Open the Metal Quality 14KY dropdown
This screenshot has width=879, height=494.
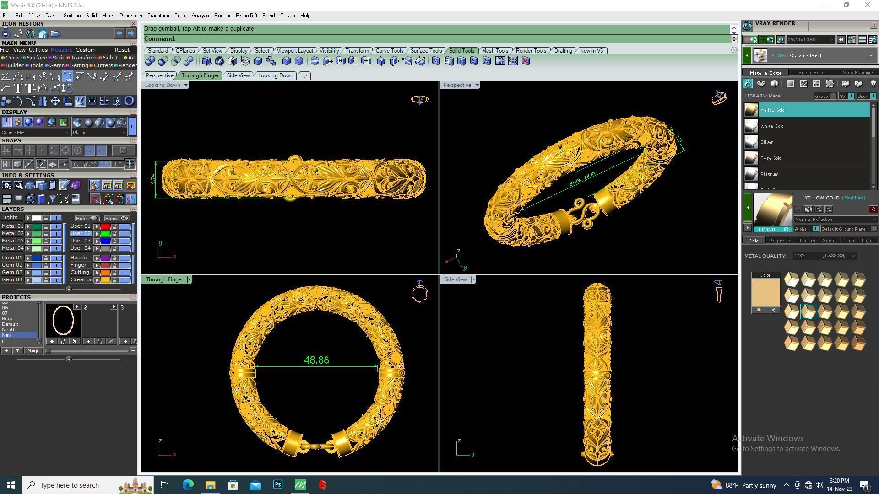pyautogui.click(x=825, y=256)
